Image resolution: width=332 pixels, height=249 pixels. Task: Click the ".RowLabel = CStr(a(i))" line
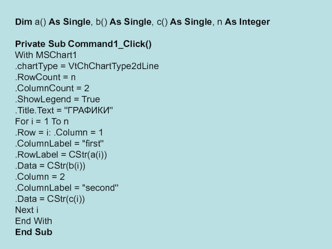(x=63, y=155)
